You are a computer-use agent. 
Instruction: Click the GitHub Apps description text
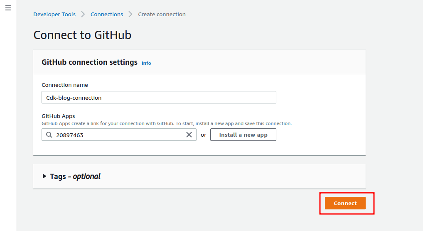[x=167, y=123]
